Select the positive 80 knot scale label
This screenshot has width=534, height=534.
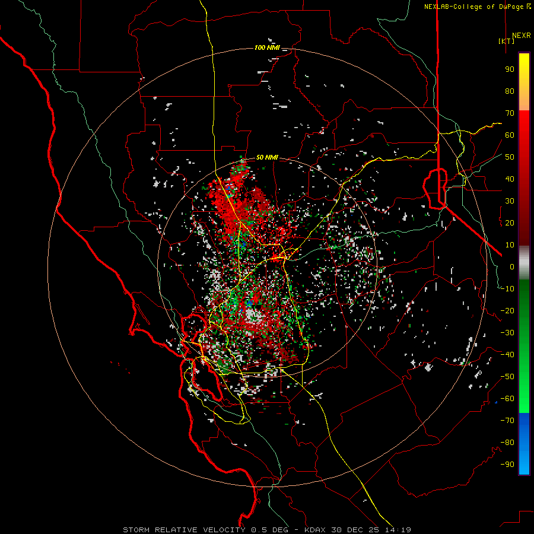510,91
